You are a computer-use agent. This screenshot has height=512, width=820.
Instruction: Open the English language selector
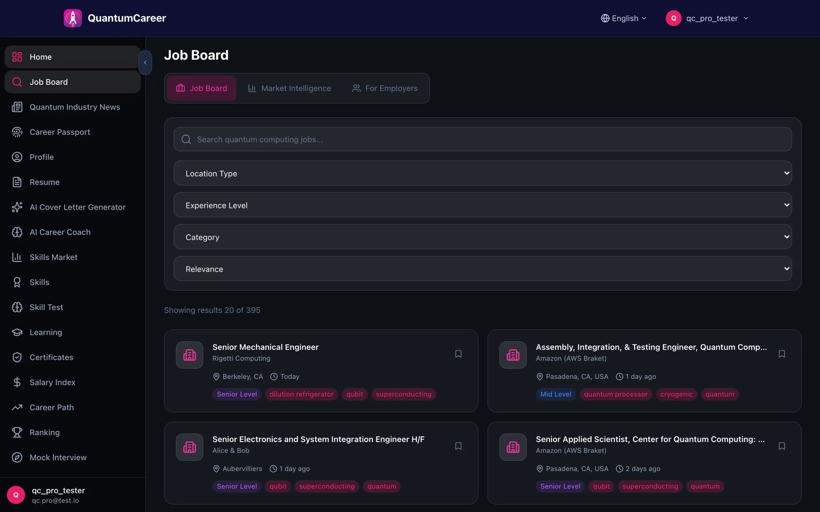coord(623,18)
